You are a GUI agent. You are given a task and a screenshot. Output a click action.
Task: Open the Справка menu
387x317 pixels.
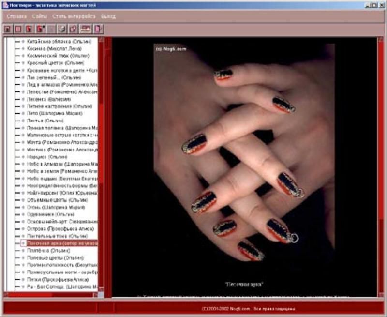coord(17,16)
